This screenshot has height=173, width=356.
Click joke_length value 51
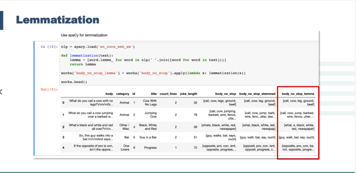click(196, 137)
